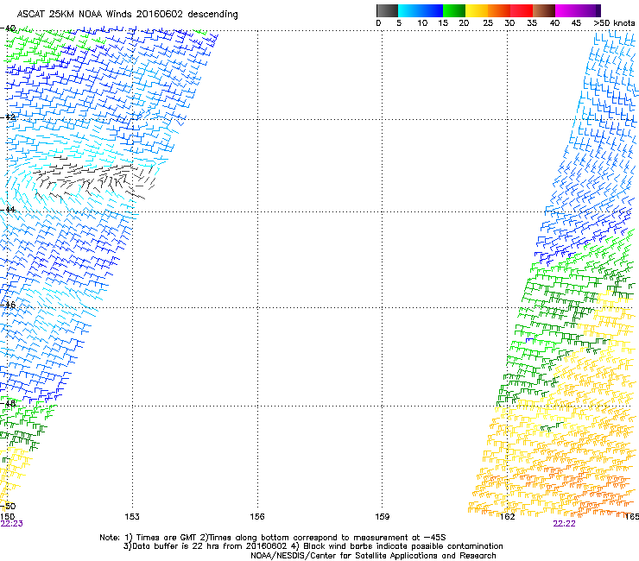The width and height of the screenshot is (639, 561).
Task: Click the latitude label -40
Action: coord(8,28)
